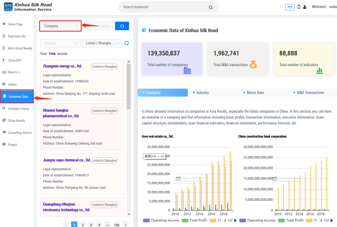Click Listed in Shanghai badge on Zhongmin energy
337x227 pixels.
click(x=104, y=66)
